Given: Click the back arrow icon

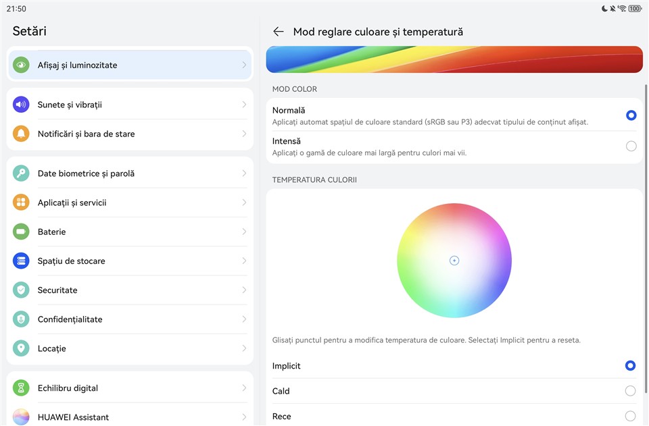Looking at the screenshot, I should click(278, 32).
